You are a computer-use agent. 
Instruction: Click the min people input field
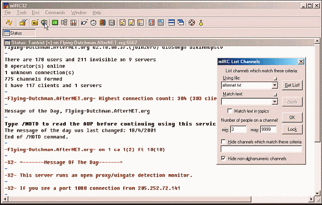click(x=238, y=129)
